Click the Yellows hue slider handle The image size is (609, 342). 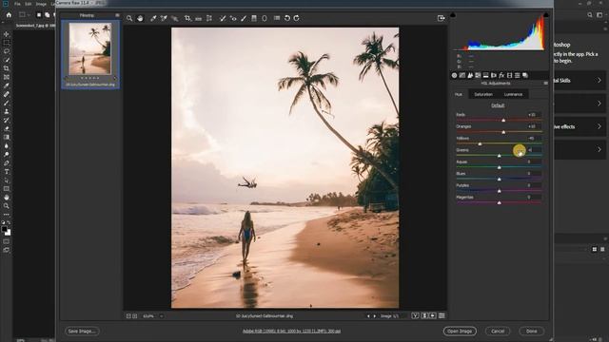click(x=480, y=143)
